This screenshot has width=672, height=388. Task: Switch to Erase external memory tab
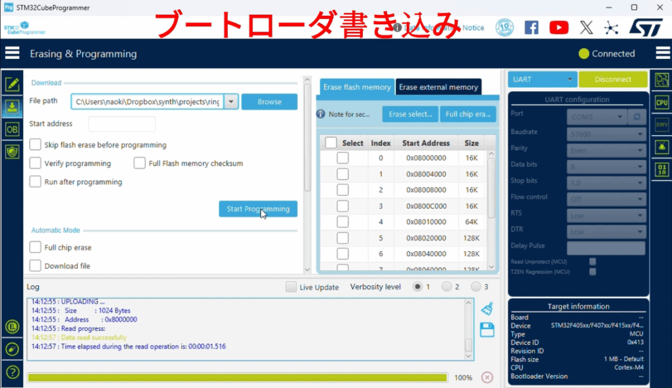(x=438, y=87)
